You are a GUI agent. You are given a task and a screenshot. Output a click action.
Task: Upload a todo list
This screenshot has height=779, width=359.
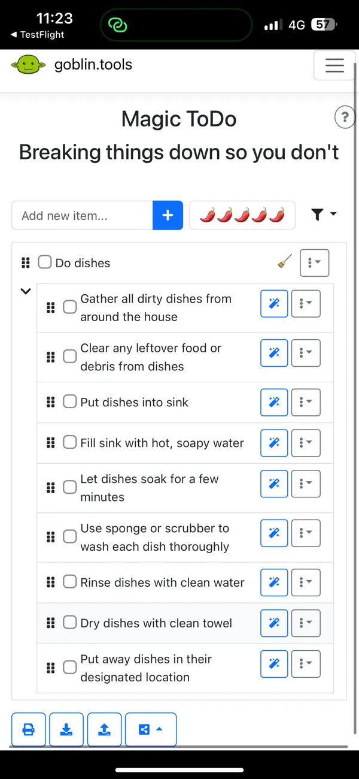[104, 729]
